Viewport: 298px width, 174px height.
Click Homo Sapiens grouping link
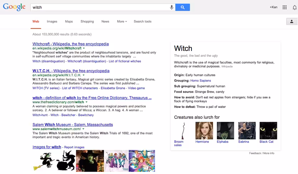click(x=200, y=81)
